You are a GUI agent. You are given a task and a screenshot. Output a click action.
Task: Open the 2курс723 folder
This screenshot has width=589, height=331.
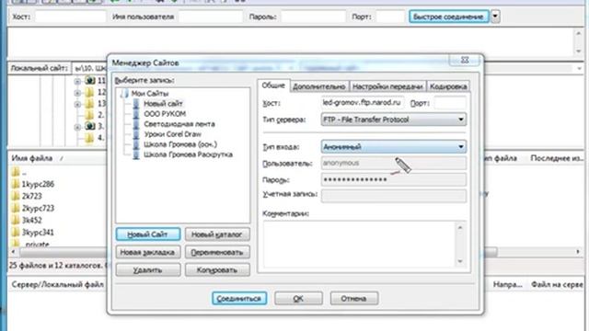pos(38,209)
